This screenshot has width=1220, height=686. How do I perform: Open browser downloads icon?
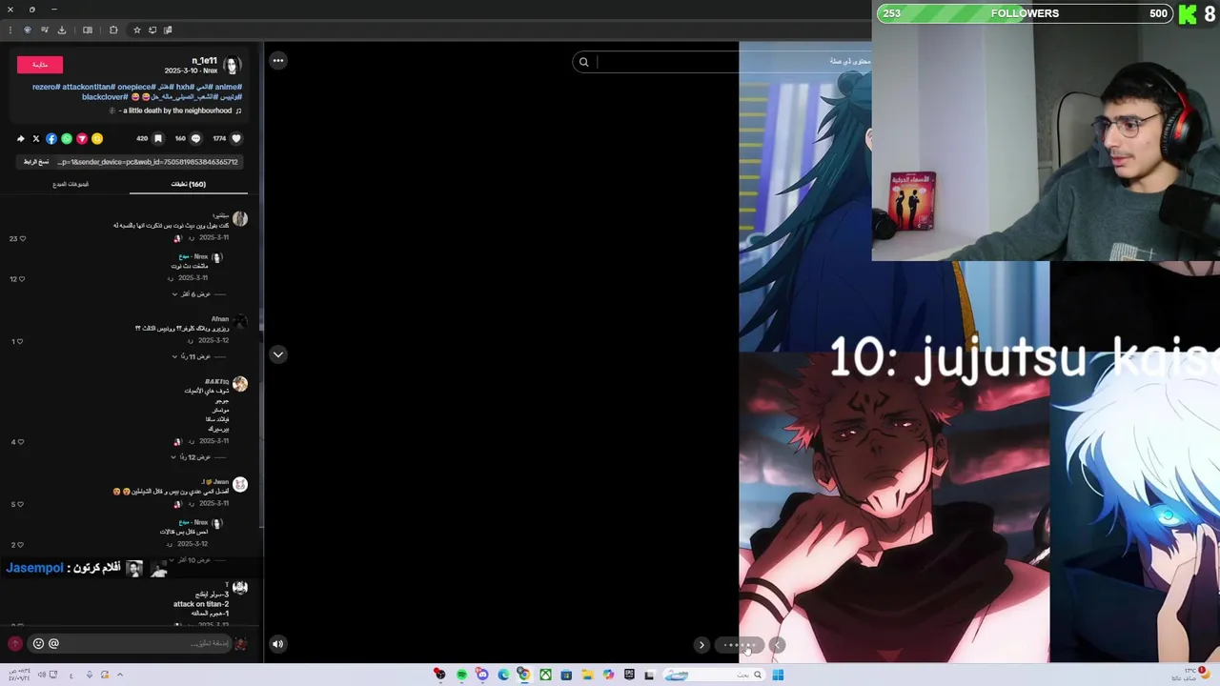pyautogui.click(x=62, y=30)
